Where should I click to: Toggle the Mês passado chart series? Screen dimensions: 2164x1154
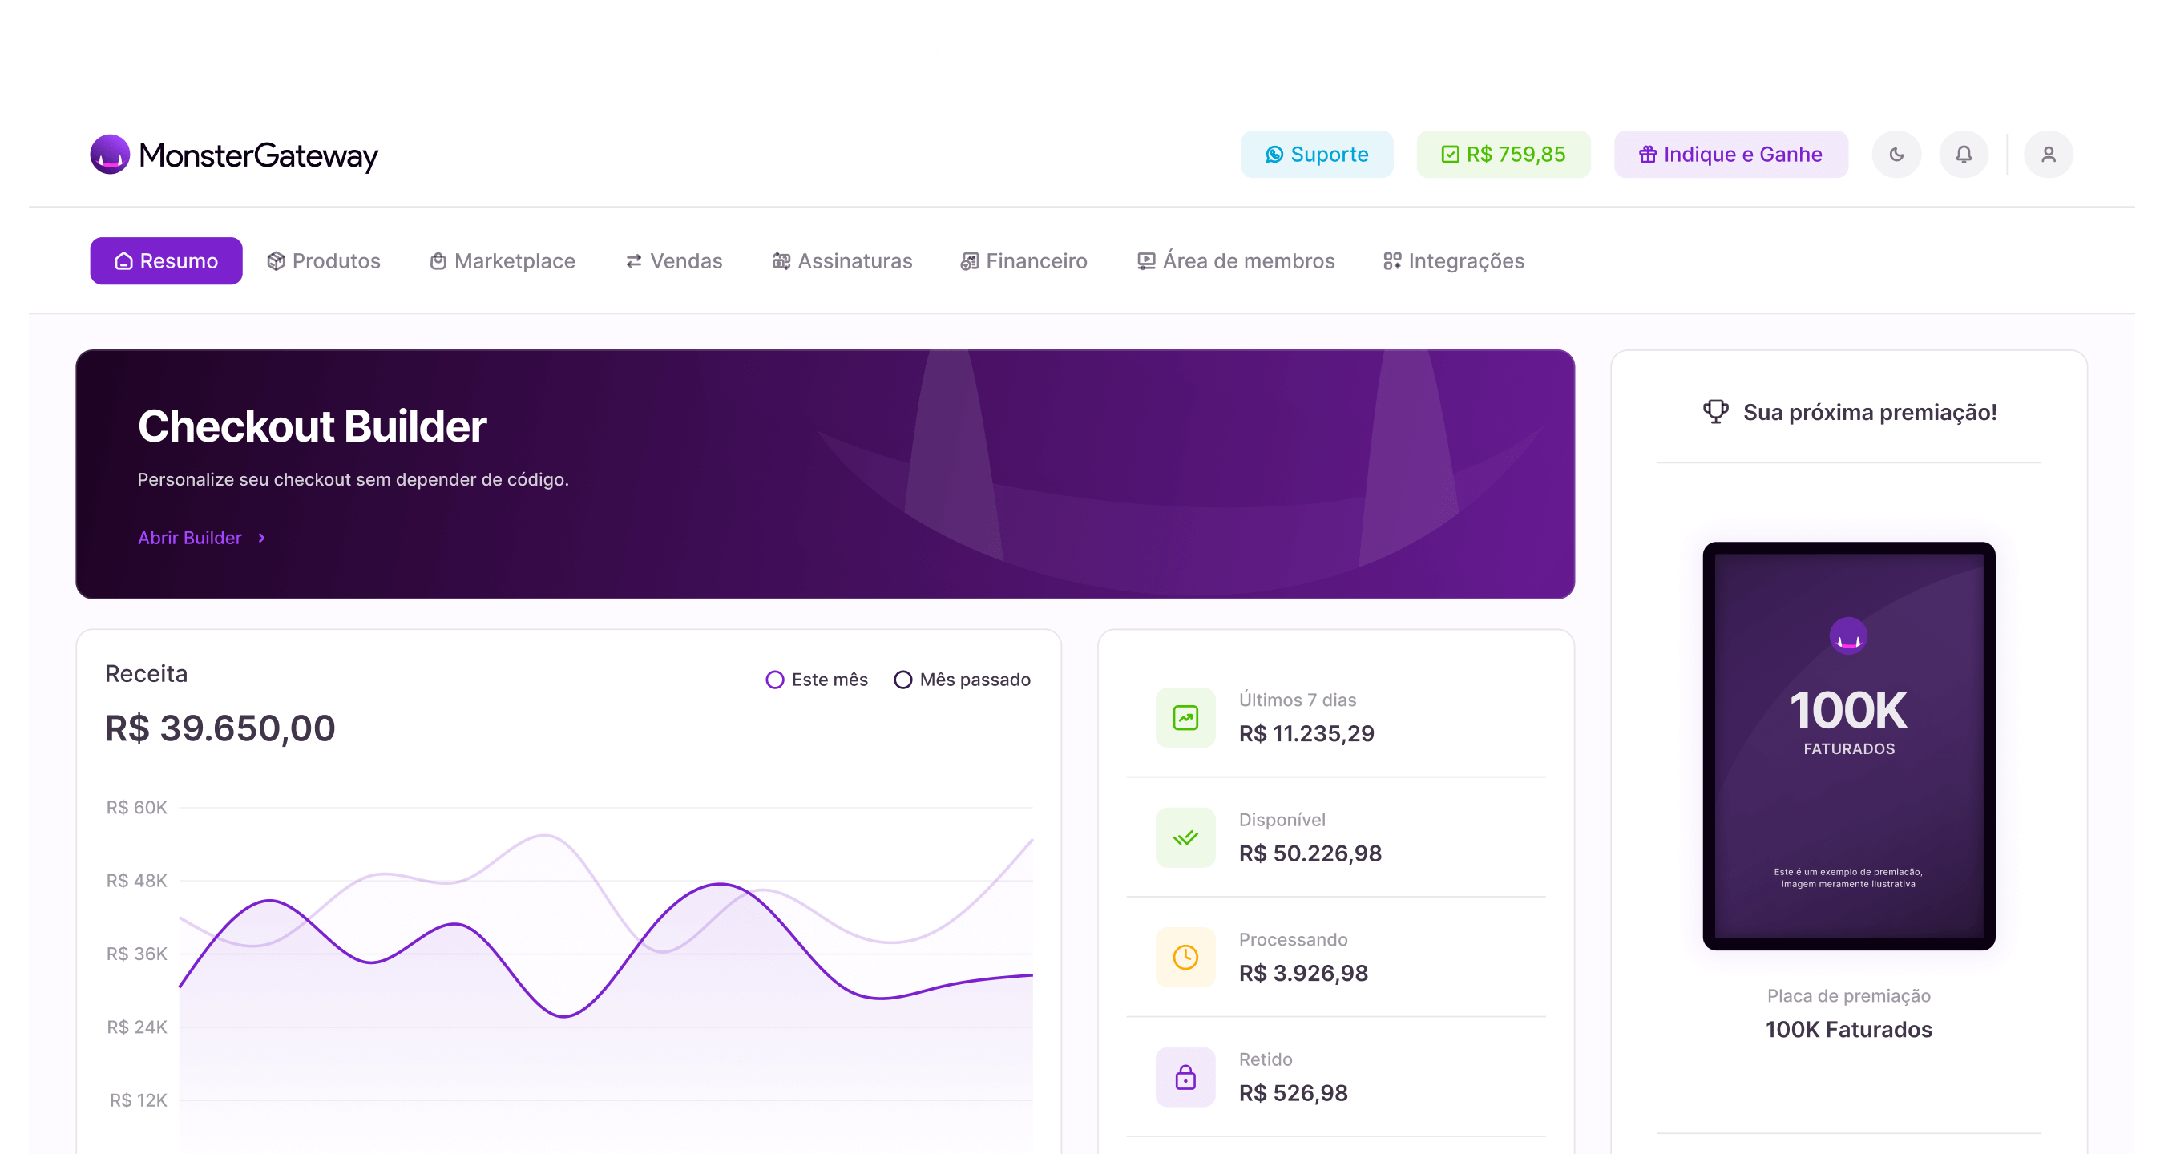962,680
